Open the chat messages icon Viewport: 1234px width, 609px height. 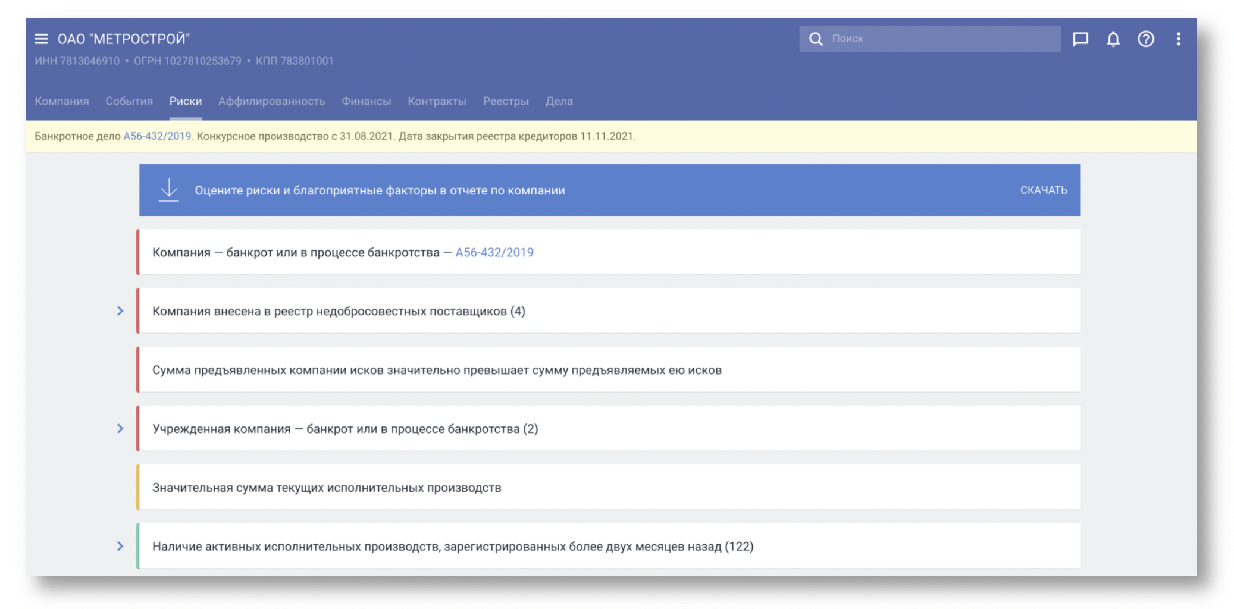tap(1080, 39)
